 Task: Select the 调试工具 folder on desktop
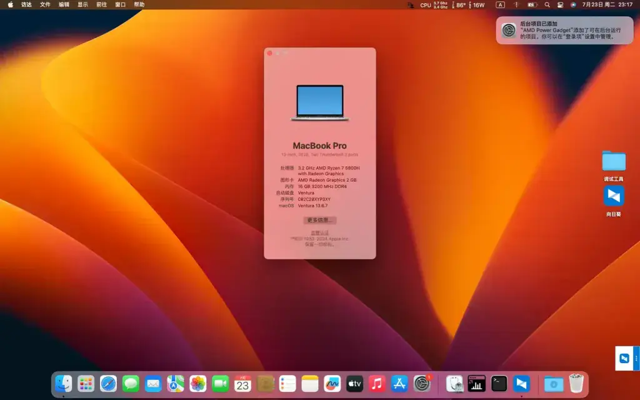(614, 166)
